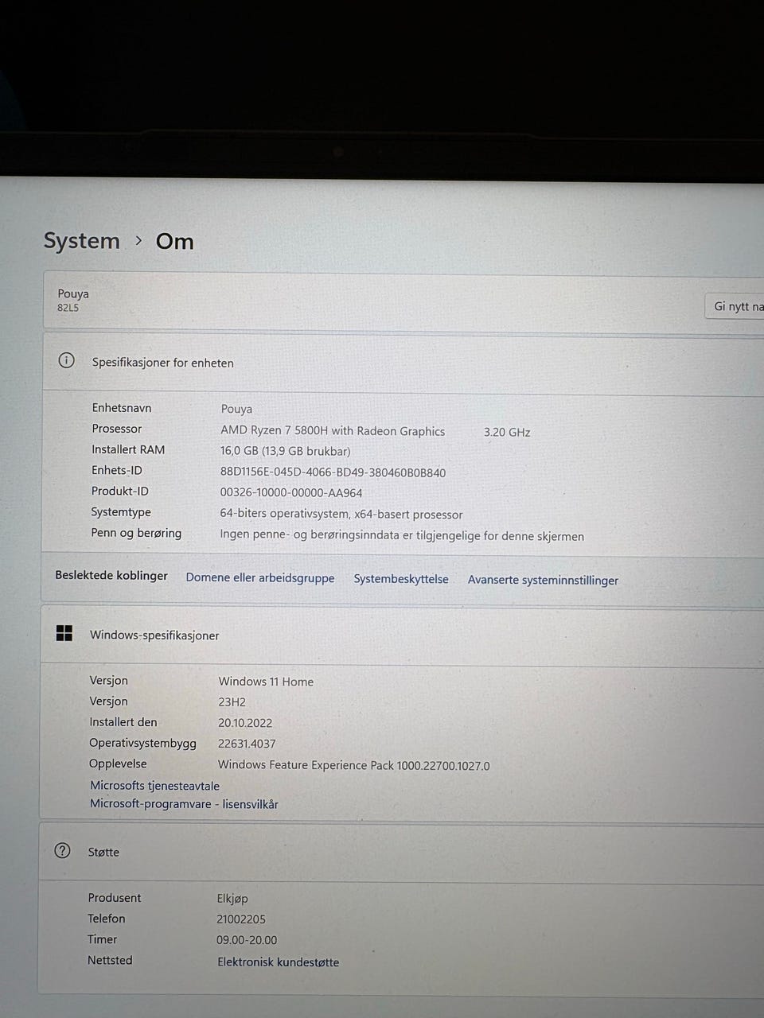
Task: Select the Om page title
Action: coord(175,241)
